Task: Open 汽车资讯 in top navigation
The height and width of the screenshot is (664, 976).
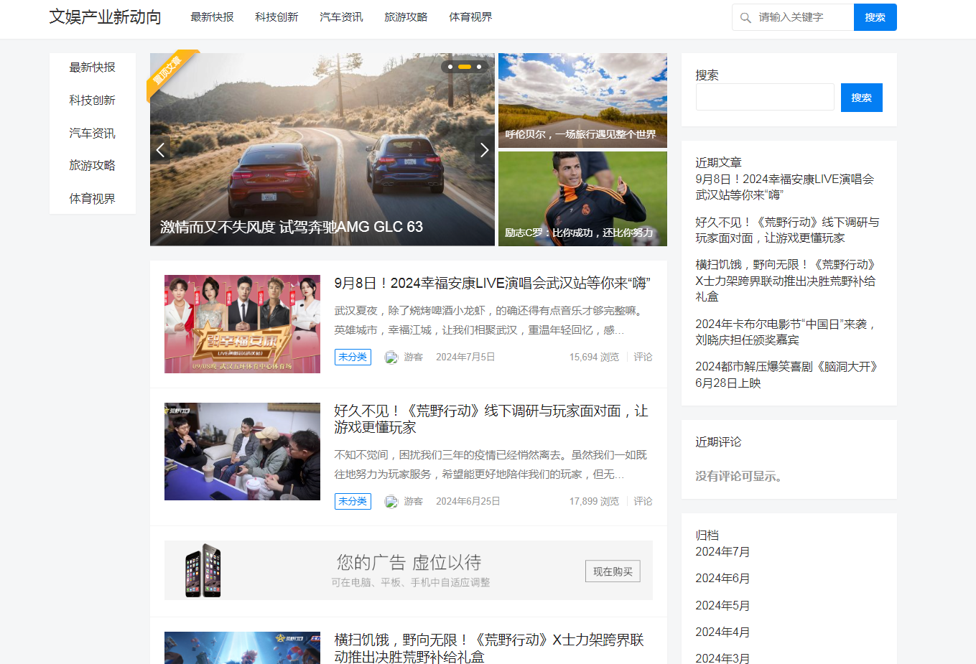Action: point(341,17)
